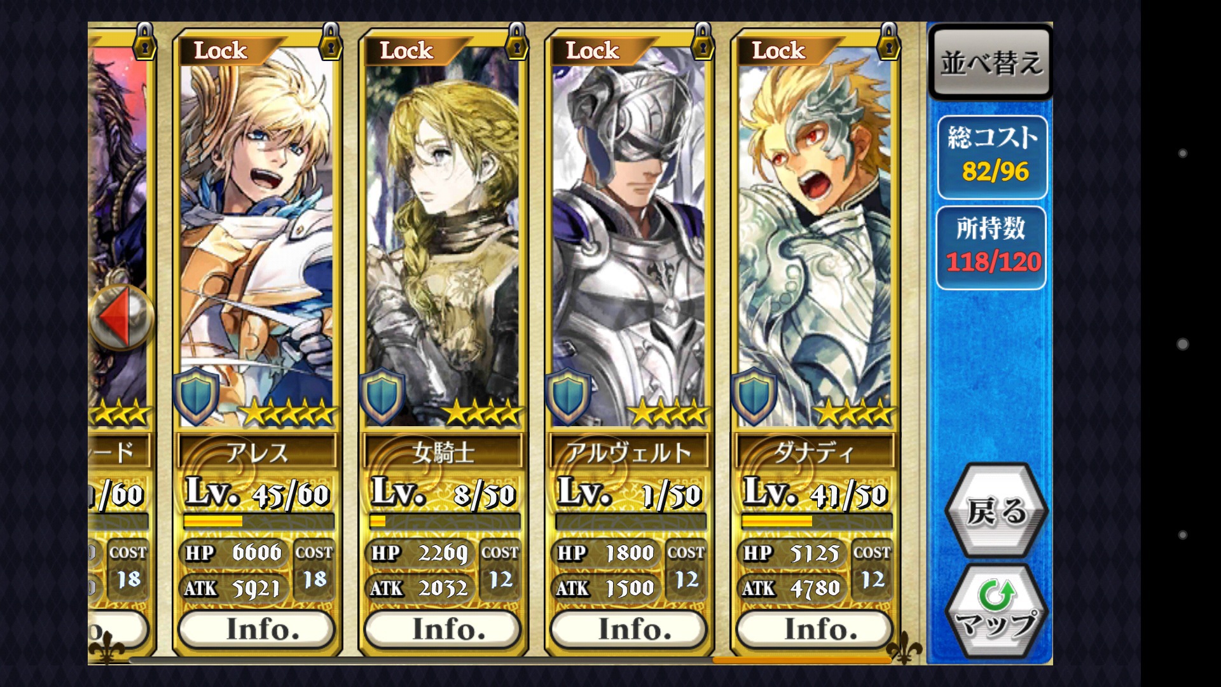Click the 戻る back hexagon button

(x=996, y=510)
